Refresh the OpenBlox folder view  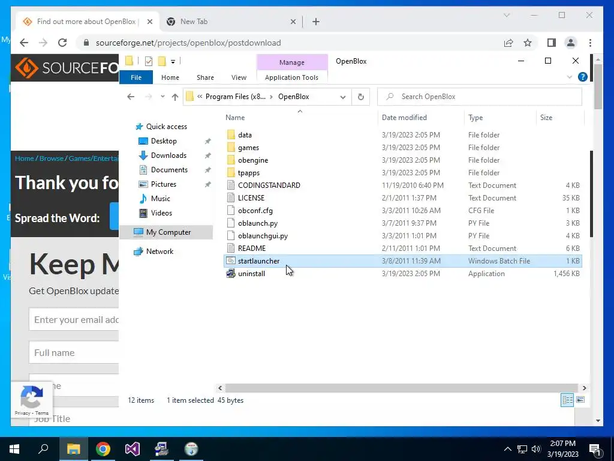click(360, 97)
